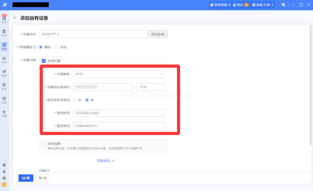Enable the 支持远程 remote support checkbox
The height and width of the screenshot is (191, 313).
[x=44, y=144]
